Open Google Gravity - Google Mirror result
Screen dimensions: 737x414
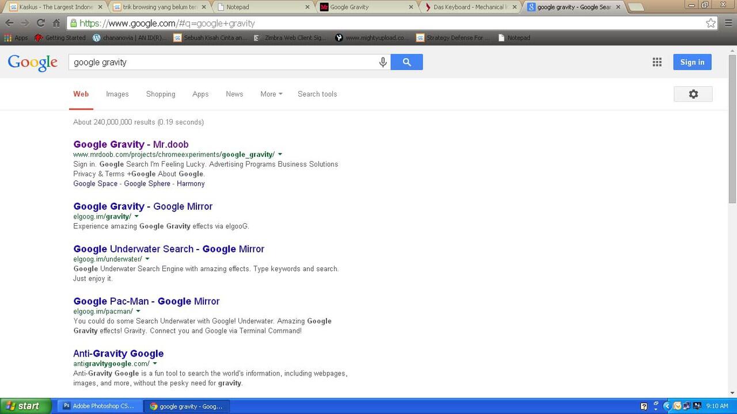[x=143, y=206]
